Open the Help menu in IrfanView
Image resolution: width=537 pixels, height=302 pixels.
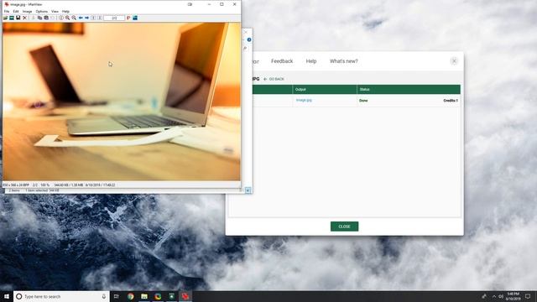[65, 11]
